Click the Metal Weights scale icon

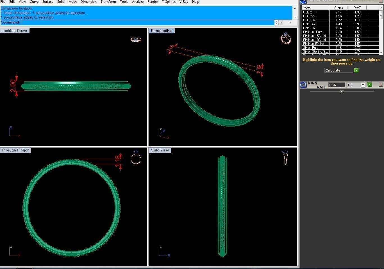[303, 1]
